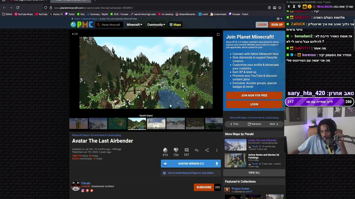Expand the Minecraft dropdown menu
This screenshot has width=355, height=199.
[134, 25]
